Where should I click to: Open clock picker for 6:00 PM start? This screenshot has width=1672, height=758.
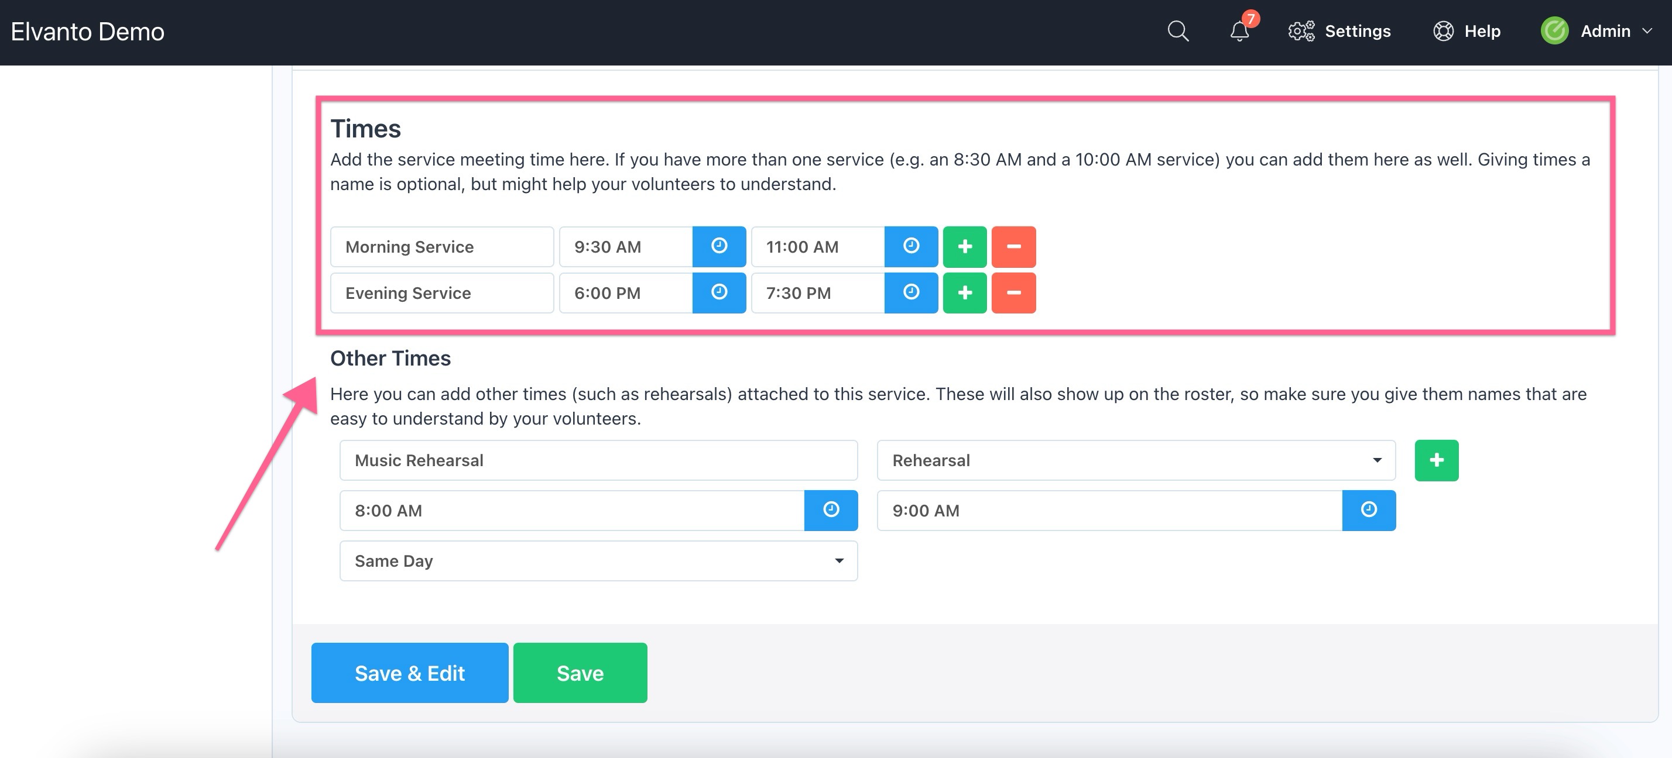pyautogui.click(x=718, y=292)
